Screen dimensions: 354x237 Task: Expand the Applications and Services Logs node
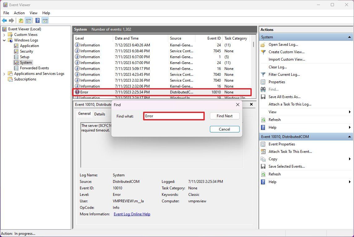[4, 74]
